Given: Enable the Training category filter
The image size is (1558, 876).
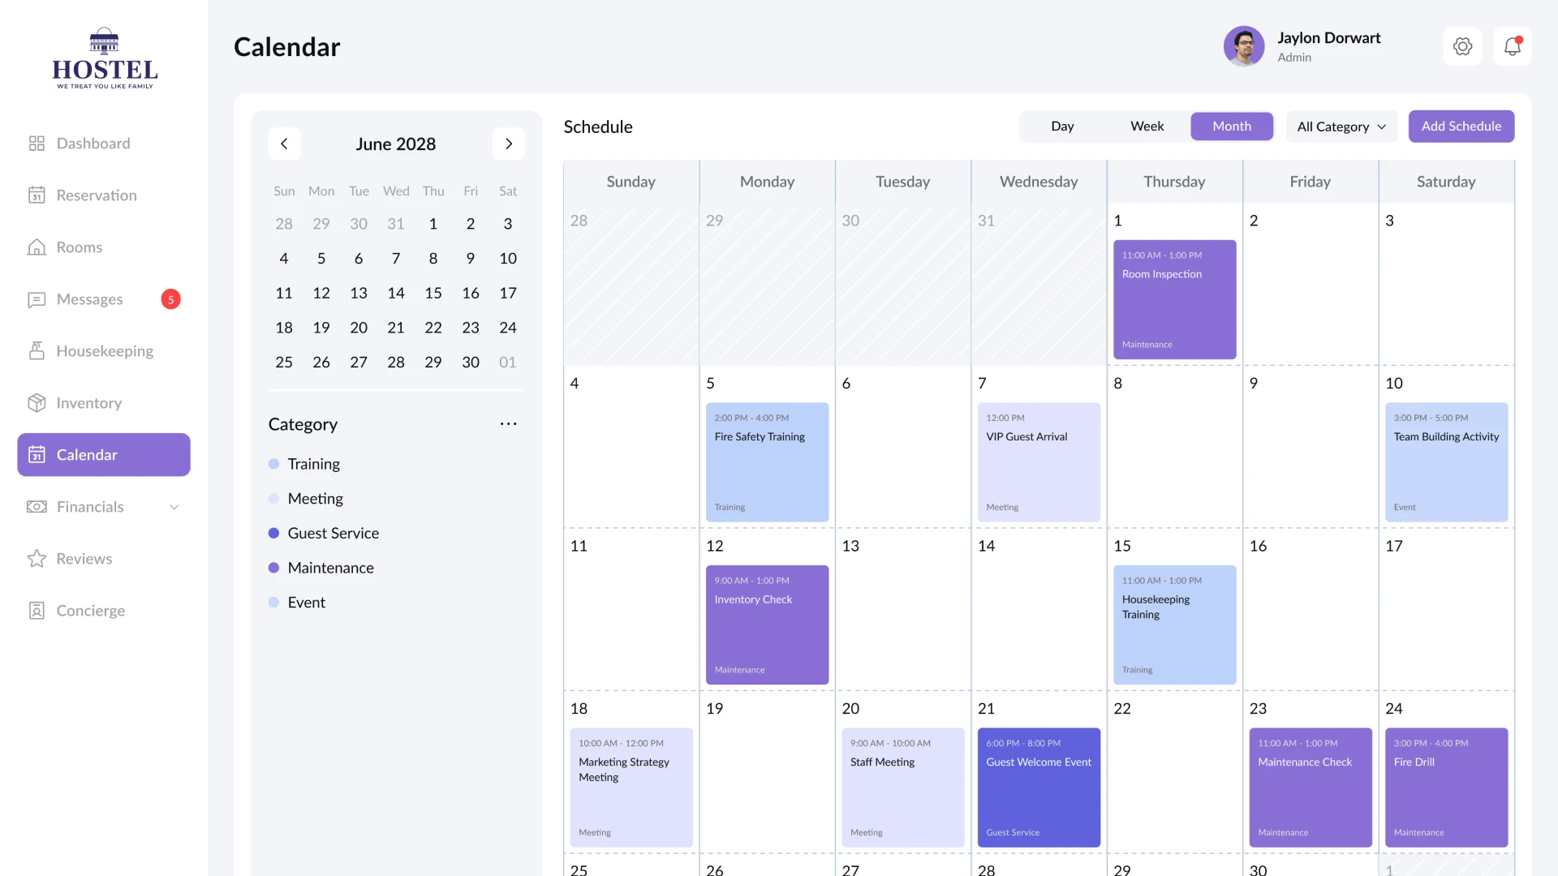Looking at the screenshot, I should [x=313, y=463].
